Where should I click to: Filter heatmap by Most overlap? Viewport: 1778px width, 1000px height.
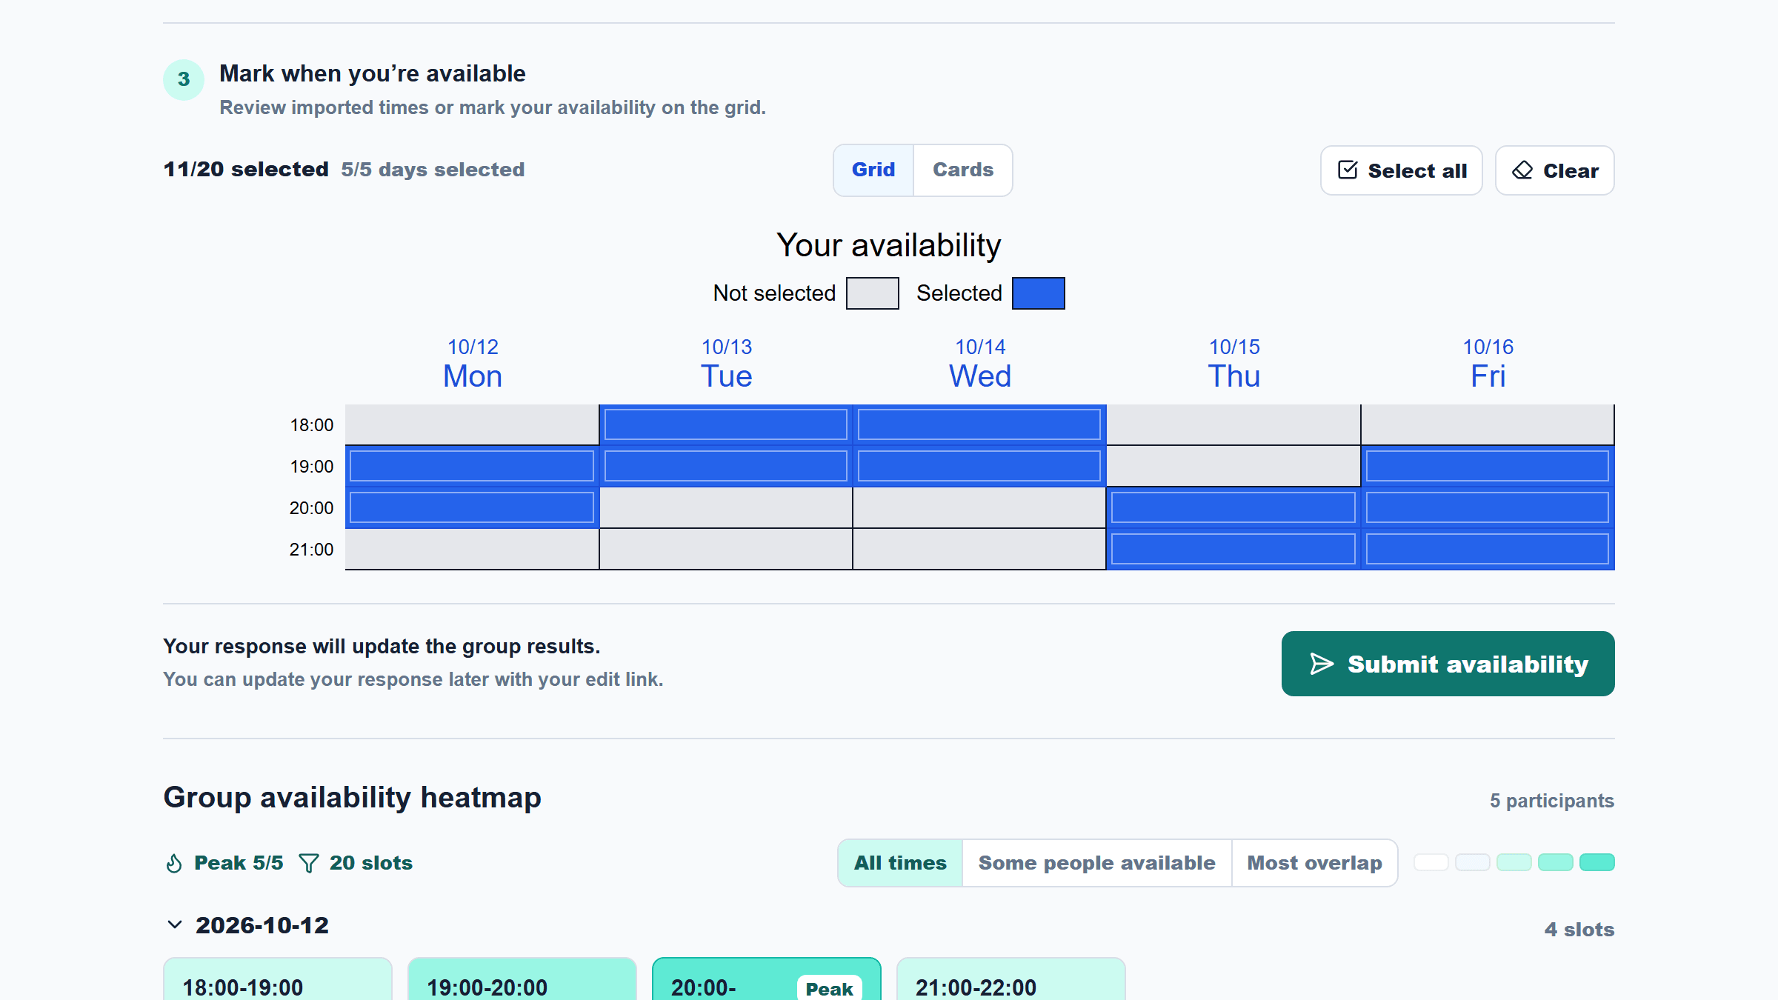pos(1315,863)
